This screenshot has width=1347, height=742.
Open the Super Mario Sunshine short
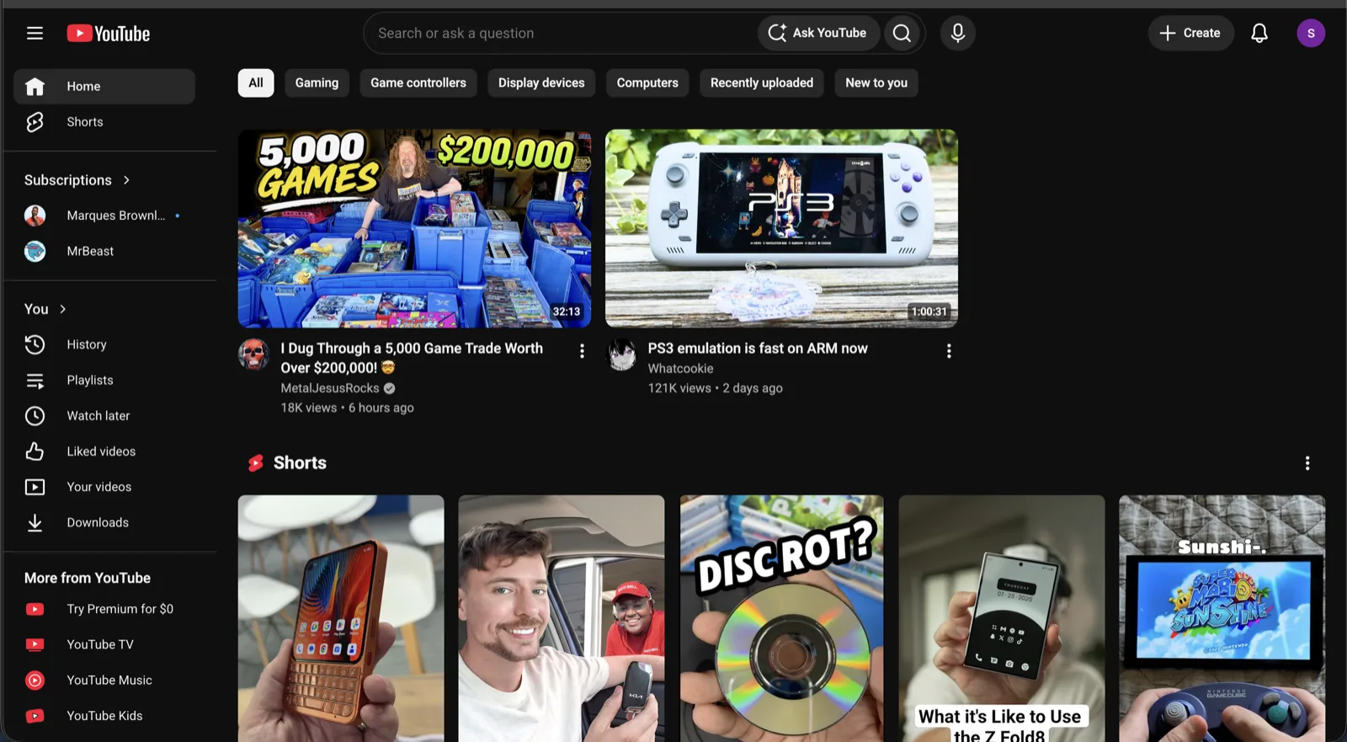coord(1222,618)
